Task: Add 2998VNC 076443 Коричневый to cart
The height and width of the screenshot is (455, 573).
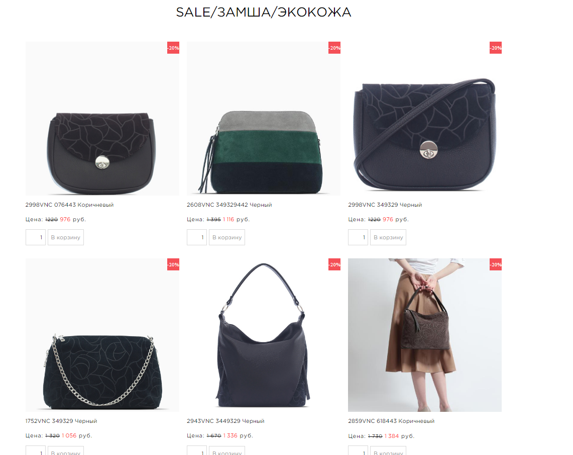Action: (66, 237)
